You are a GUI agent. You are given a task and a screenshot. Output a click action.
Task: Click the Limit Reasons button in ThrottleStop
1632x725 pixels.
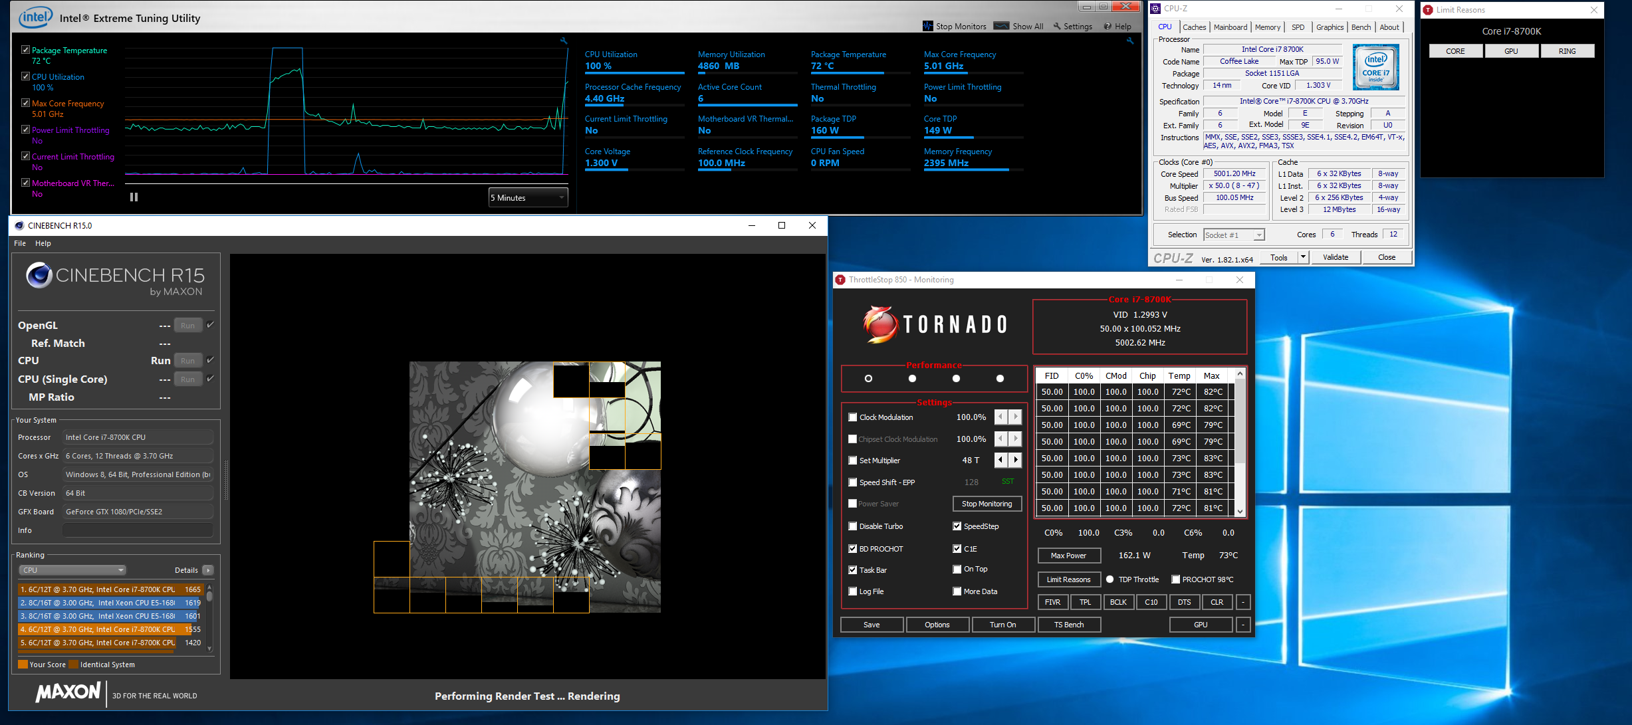pos(1068,579)
